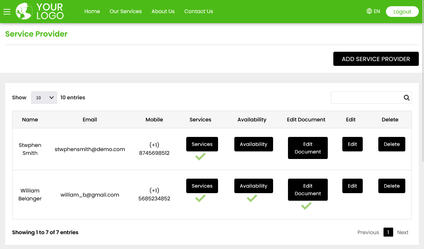424x249 pixels.
Task: Navigate to the Contact Us page
Action: (198, 11)
